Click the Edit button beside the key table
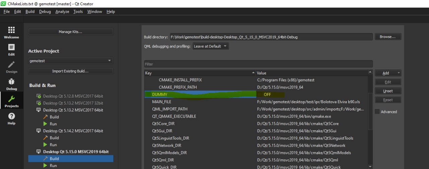 [388, 82]
